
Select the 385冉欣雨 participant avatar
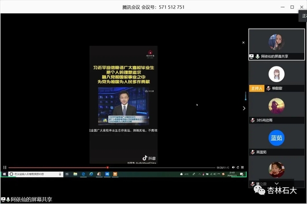(x=276, y=106)
